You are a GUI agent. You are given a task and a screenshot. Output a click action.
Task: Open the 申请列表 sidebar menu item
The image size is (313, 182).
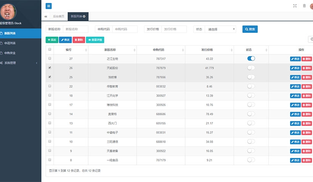(10, 43)
